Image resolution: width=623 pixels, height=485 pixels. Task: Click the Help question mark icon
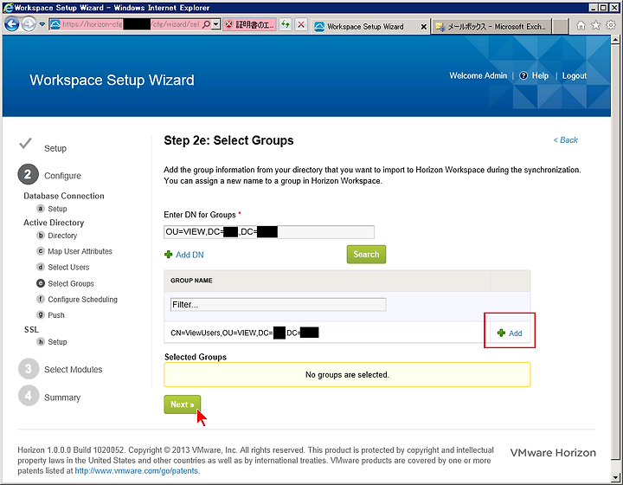[x=523, y=75]
